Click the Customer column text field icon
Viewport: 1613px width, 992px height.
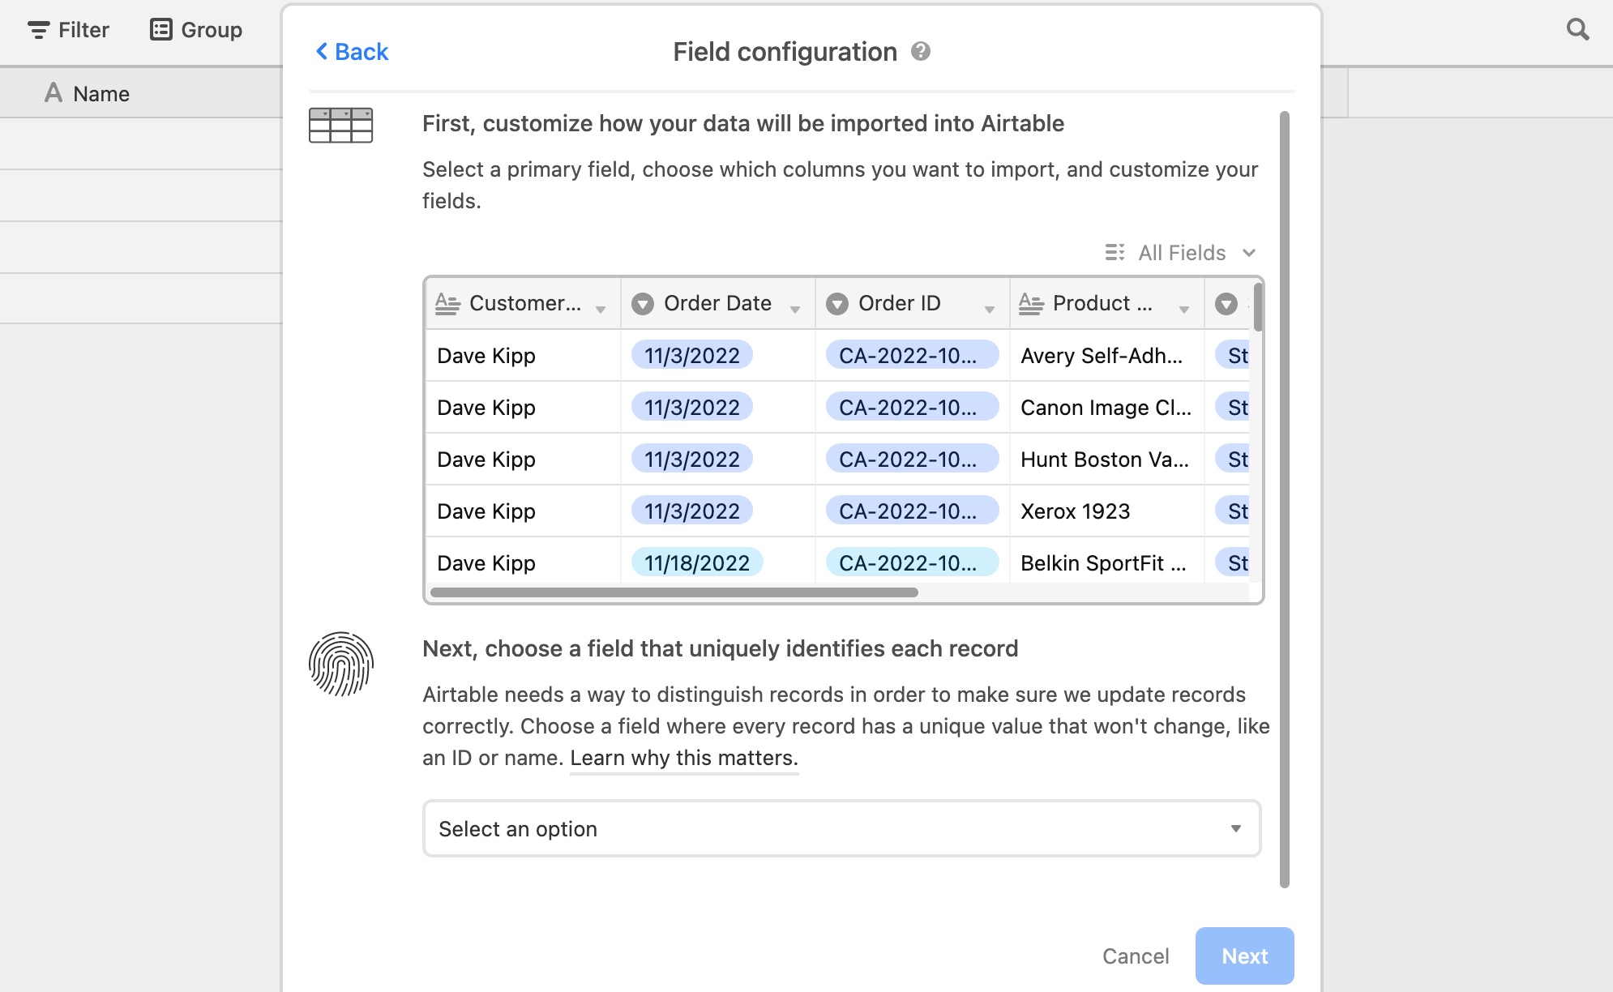coord(447,303)
